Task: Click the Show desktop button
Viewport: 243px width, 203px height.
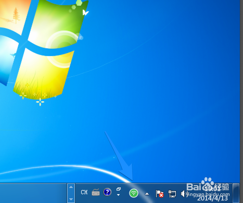Action: 236,193
